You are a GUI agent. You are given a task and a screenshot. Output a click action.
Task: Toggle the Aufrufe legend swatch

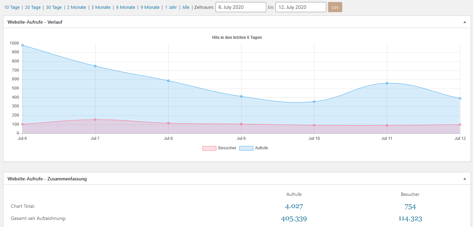tap(246, 148)
